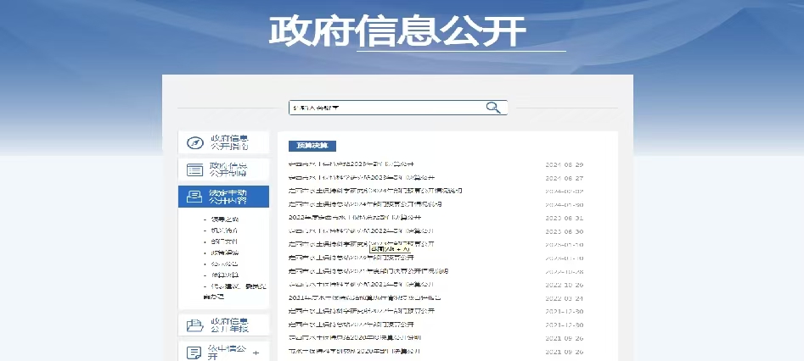The width and height of the screenshot is (804, 361).
Task: Open the 政府信息公开制度 sidebar menu
Action: tap(229, 169)
